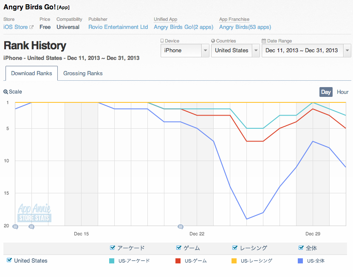Viewport: 353px width, 277px height.
Task: Click the blue US-全体 color swatch
Action: [300, 261]
